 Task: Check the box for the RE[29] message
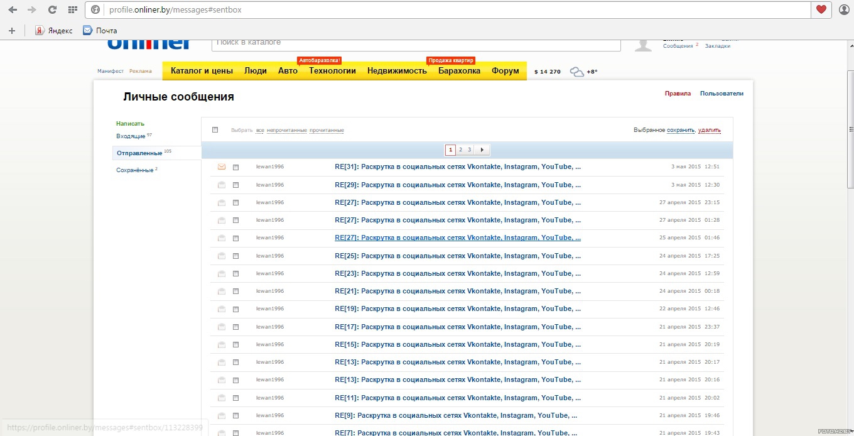[x=236, y=185]
